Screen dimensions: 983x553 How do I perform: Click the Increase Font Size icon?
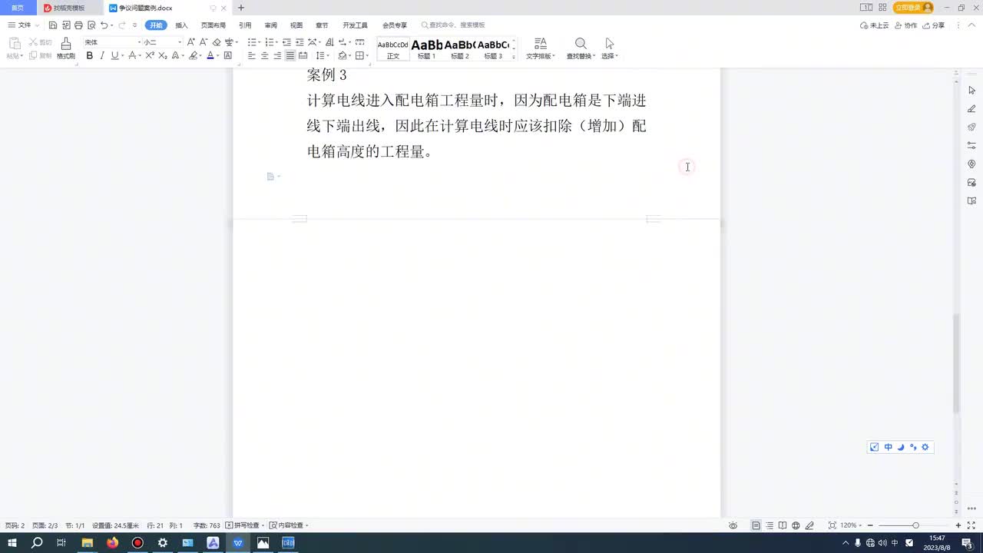[x=191, y=42]
